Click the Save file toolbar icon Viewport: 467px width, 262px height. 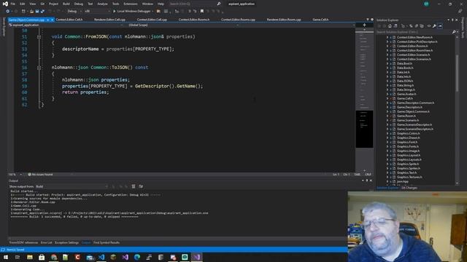(37, 11)
